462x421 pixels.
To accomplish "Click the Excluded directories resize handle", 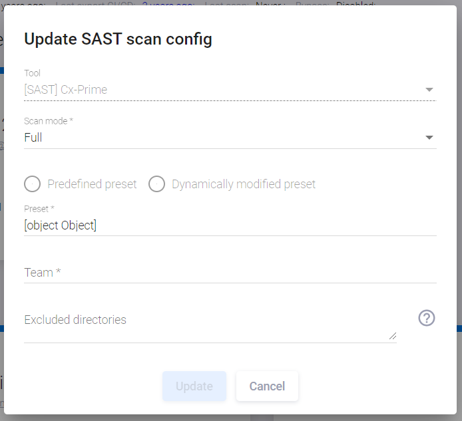I will [x=393, y=336].
